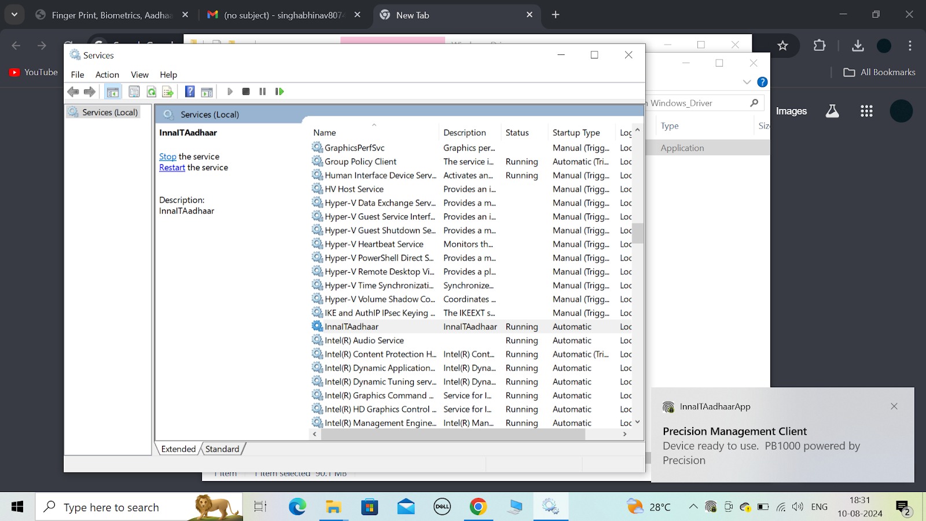Image resolution: width=926 pixels, height=521 pixels.
Task: Select the InnaITAadhaar service row
Action: [471, 326]
